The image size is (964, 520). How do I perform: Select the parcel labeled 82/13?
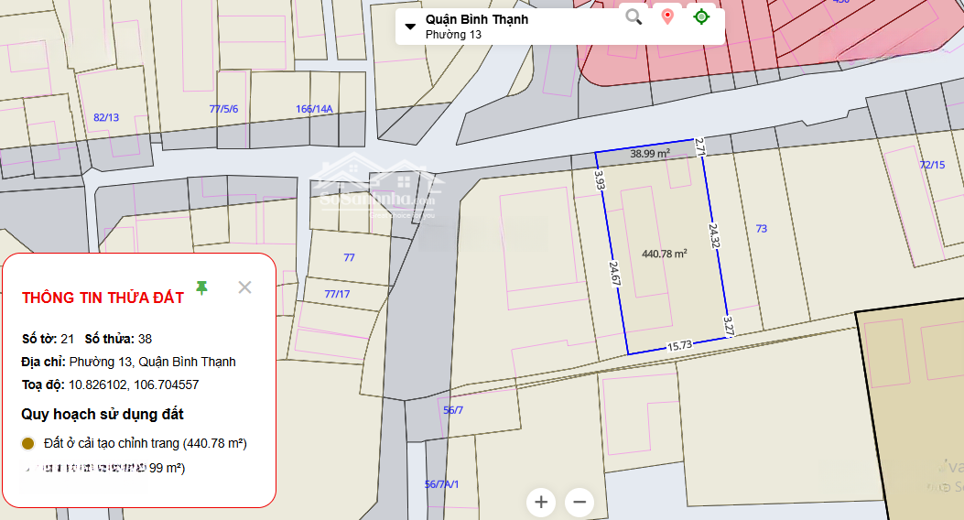point(106,117)
